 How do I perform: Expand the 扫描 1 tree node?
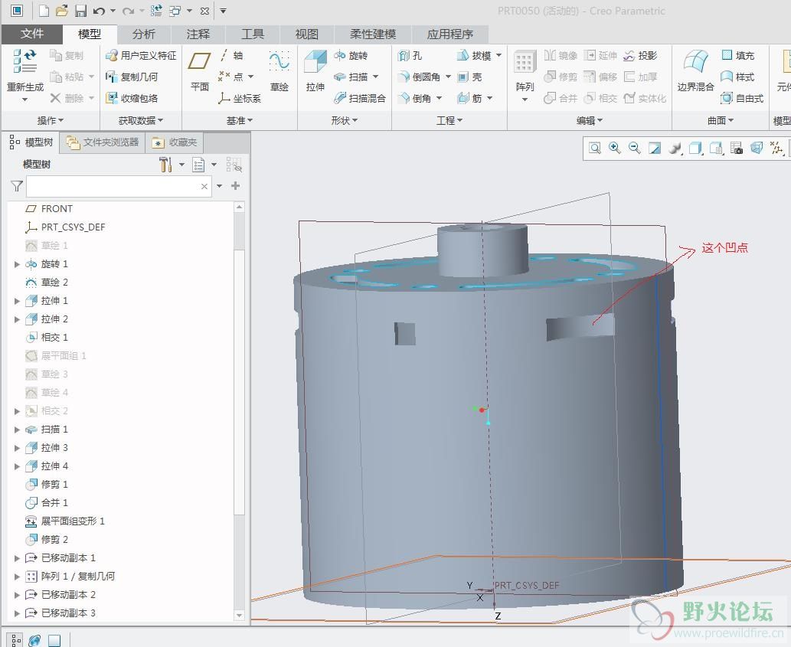click(17, 430)
